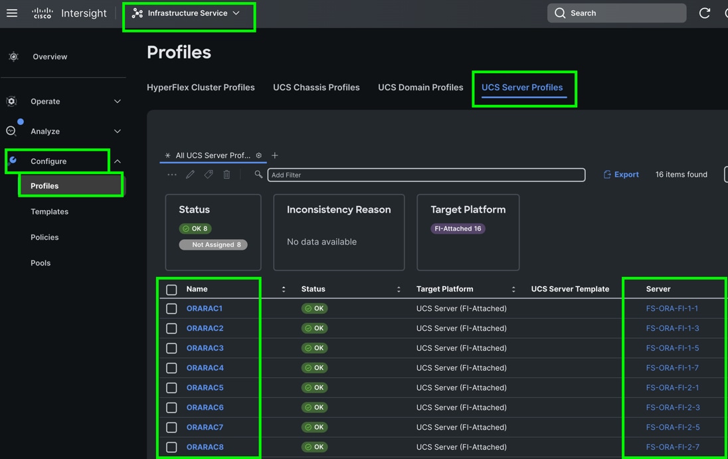Click the trash delete icon
Screen dimensions: 728x459
(227, 175)
